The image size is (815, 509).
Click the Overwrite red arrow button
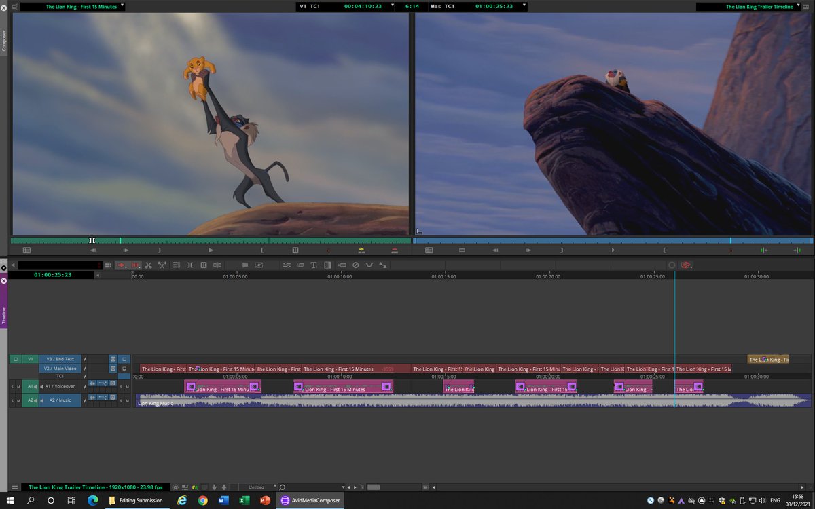(x=395, y=250)
